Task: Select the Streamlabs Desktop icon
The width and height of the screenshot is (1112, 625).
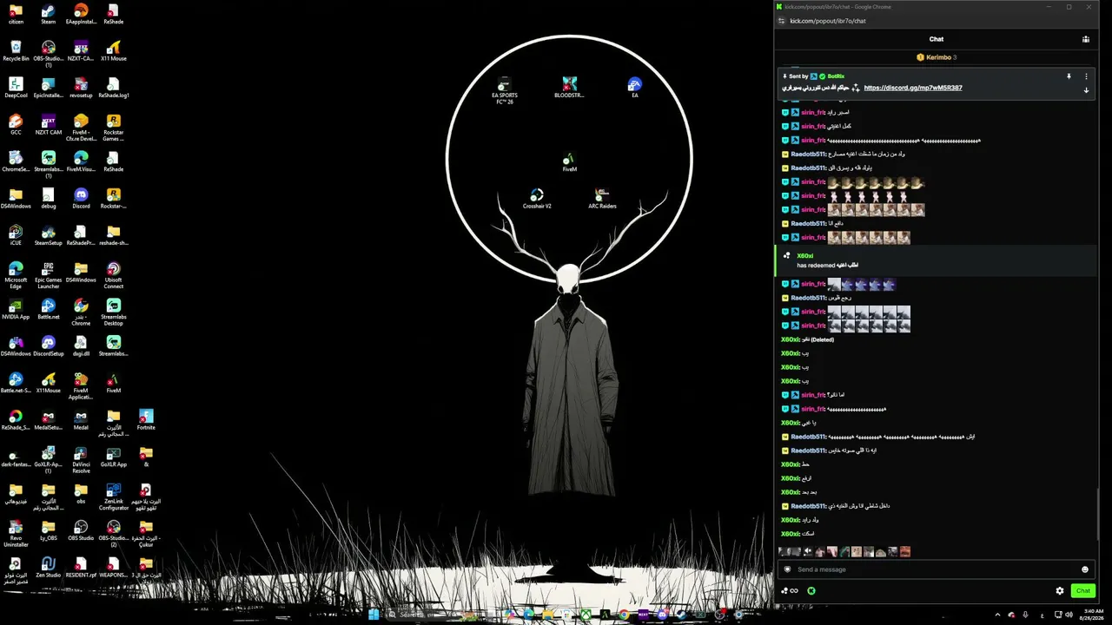Action: coord(113,312)
